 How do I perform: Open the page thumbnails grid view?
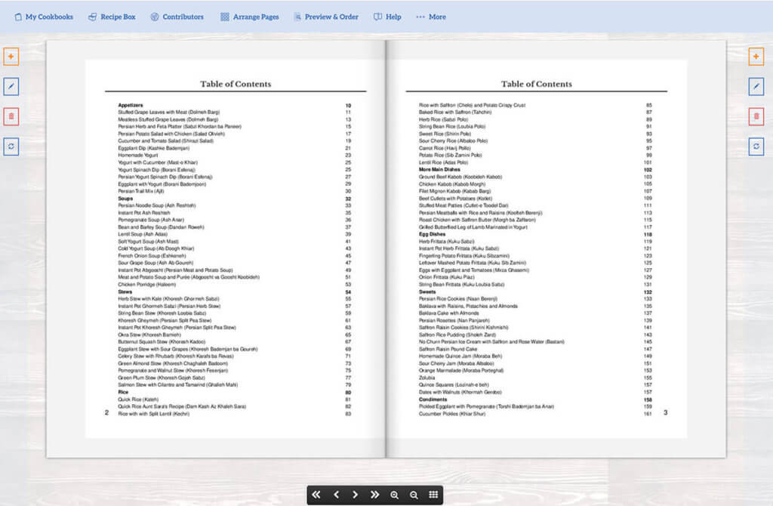click(433, 495)
